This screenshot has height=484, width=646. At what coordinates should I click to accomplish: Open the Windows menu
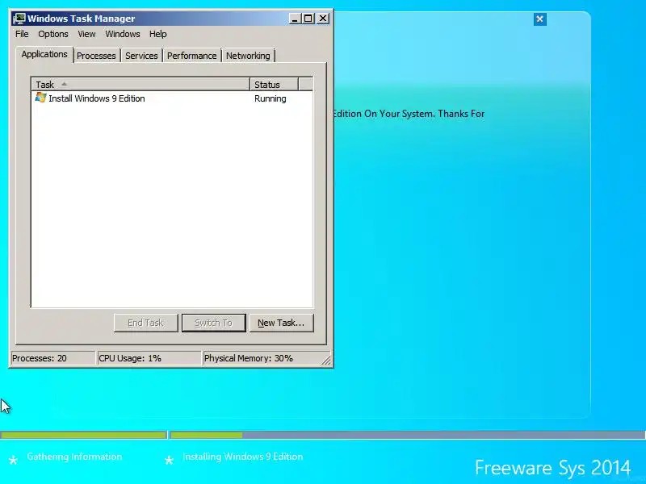123,34
